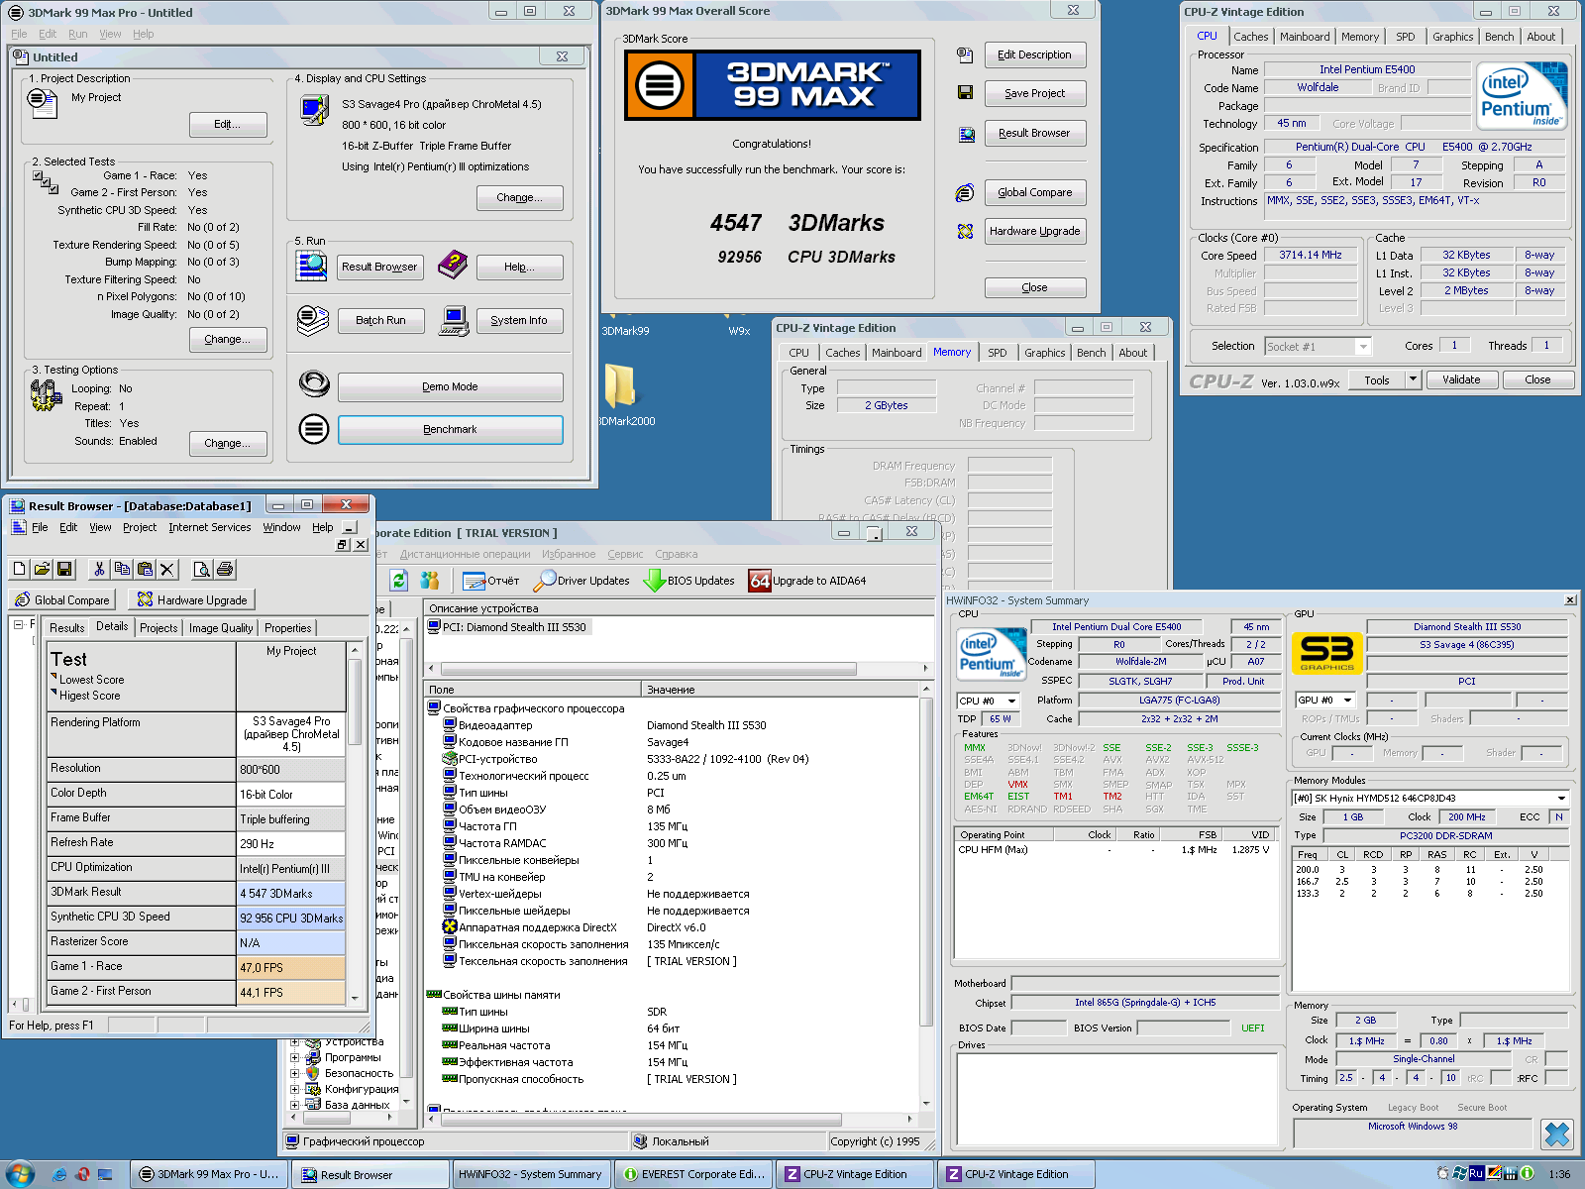Screen dimensions: 1585x1189
Task: Click Global Compare in 3DMark Overall Score window
Action: click(1035, 192)
